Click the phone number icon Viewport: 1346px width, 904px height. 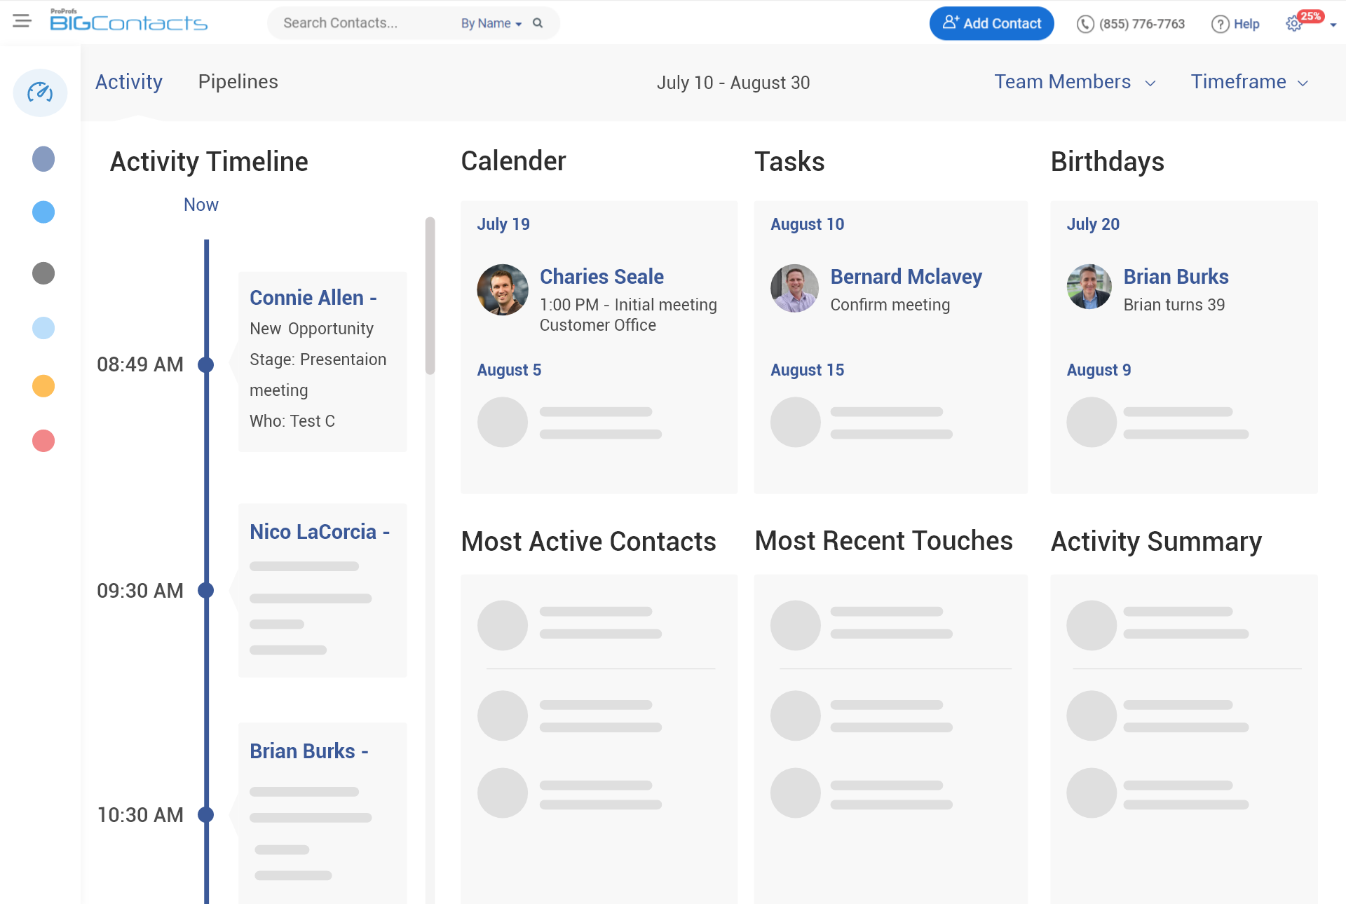click(x=1086, y=22)
